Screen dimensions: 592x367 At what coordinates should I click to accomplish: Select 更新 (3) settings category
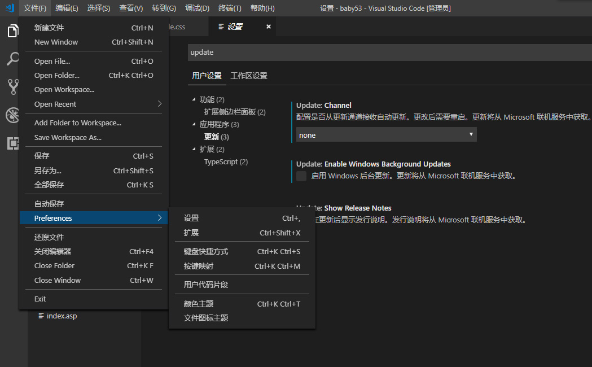click(216, 137)
